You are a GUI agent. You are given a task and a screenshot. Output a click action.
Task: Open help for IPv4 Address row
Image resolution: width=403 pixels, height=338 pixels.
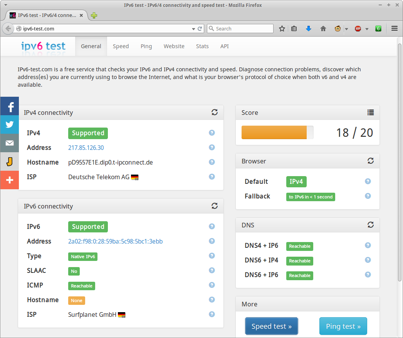click(212, 147)
